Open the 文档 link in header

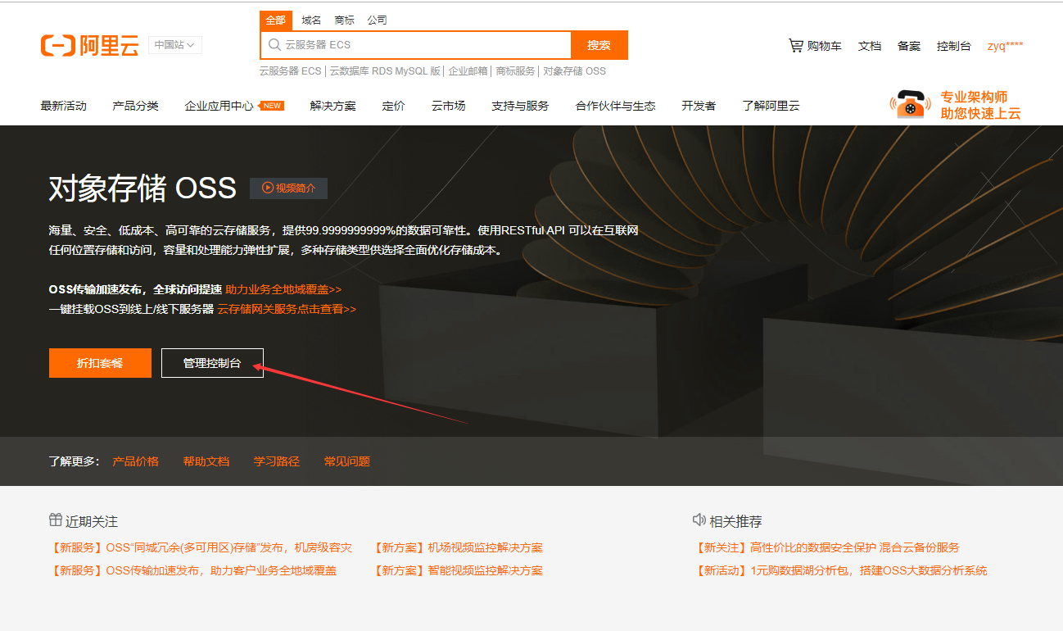[870, 46]
